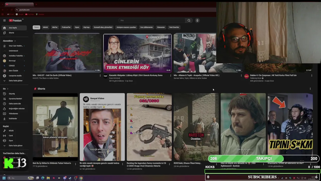Open Microsoft Edge from taskbar
This screenshot has height=181, width=321.
[43, 178]
